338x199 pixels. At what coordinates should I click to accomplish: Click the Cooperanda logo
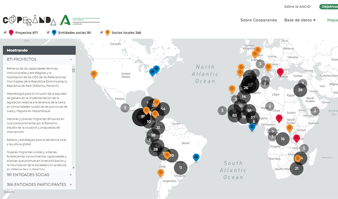[x=29, y=20]
